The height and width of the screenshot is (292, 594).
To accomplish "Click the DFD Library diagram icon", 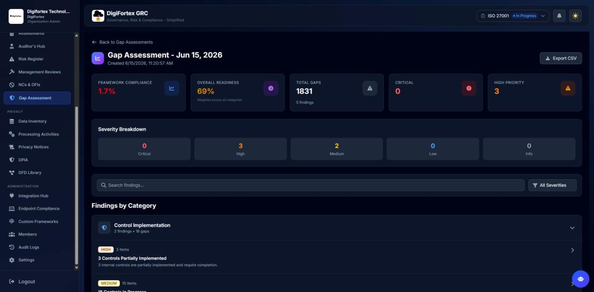I will (12, 173).
